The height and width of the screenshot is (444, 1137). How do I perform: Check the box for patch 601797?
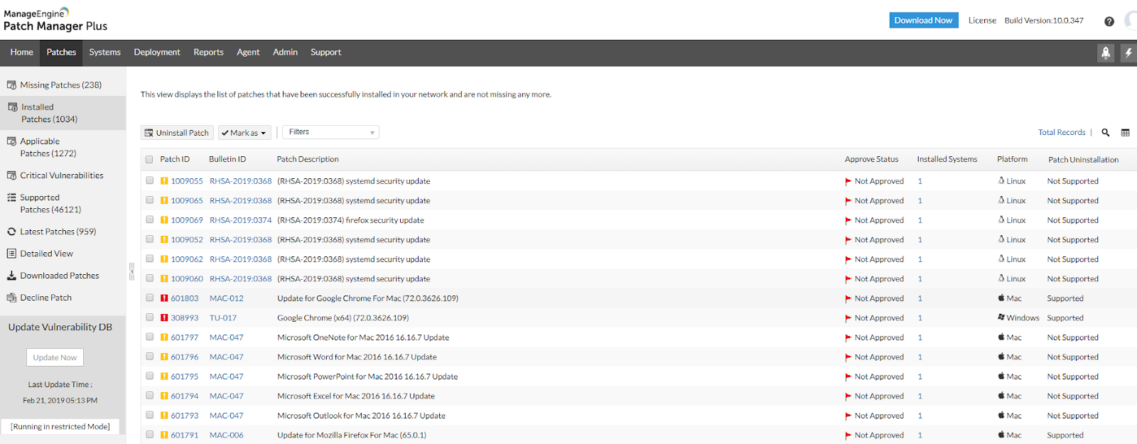pos(150,337)
